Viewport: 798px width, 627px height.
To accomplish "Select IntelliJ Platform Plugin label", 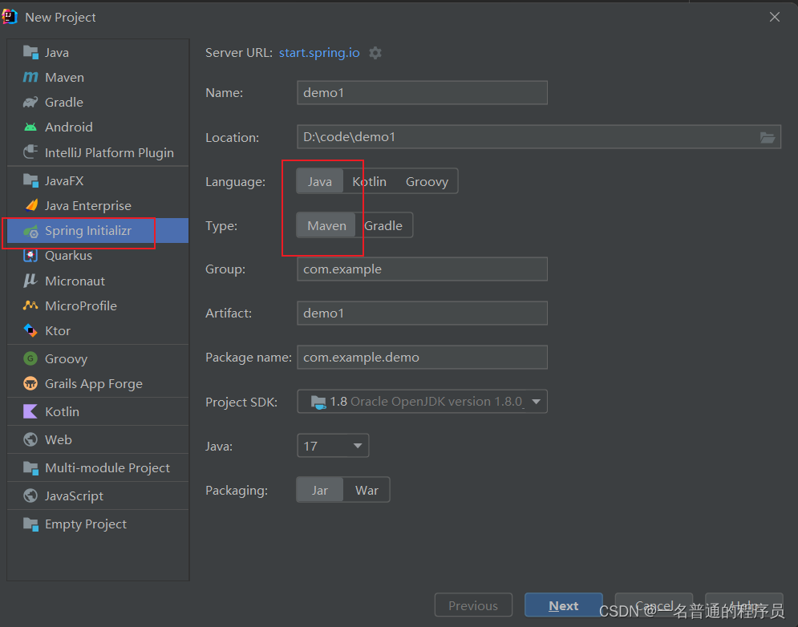I will tap(109, 152).
